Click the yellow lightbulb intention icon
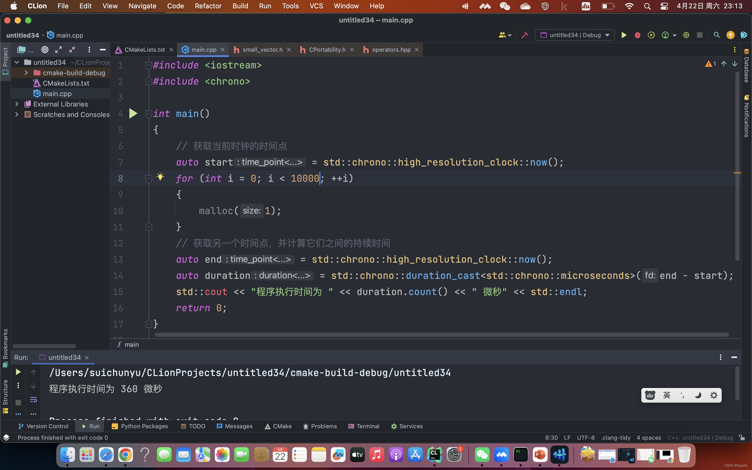The image size is (752, 470). click(x=160, y=177)
